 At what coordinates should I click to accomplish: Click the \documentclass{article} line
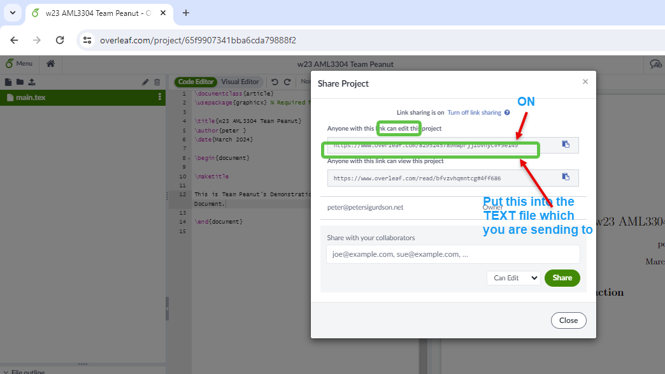(234, 93)
